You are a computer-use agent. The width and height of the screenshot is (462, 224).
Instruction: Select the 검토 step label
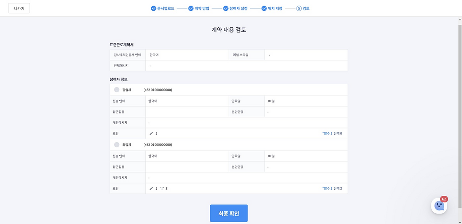pos(306,8)
